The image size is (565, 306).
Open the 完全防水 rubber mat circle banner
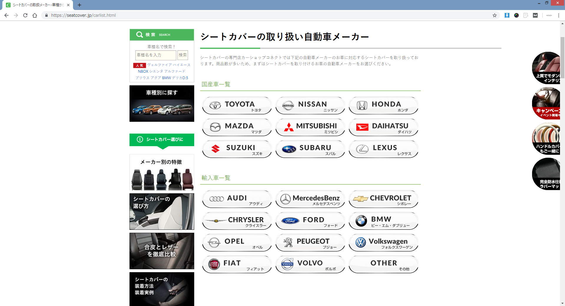tap(546, 174)
